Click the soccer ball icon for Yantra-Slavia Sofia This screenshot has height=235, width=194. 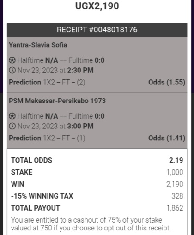12,60
